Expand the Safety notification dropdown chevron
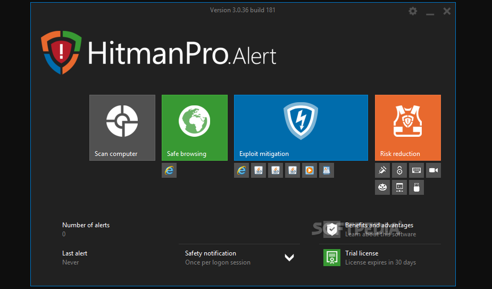492x289 pixels. click(x=289, y=258)
